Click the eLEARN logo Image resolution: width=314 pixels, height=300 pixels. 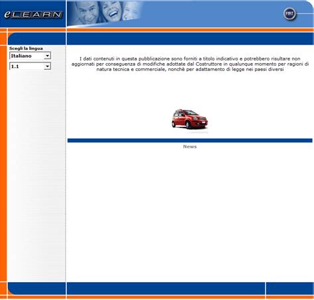pyautogui.click(x=33, y=15)
